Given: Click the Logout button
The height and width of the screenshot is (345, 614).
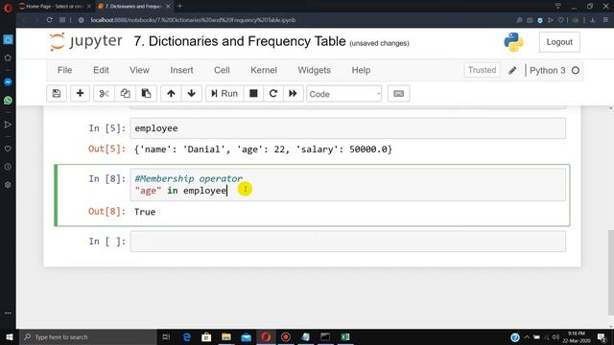Looking at the screenshot, I should (x=559, y=42).
